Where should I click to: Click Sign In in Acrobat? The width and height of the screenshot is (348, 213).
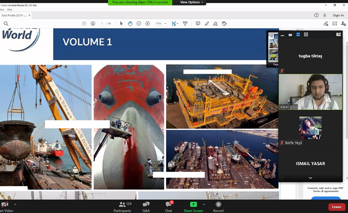click(x=338, y=16)
